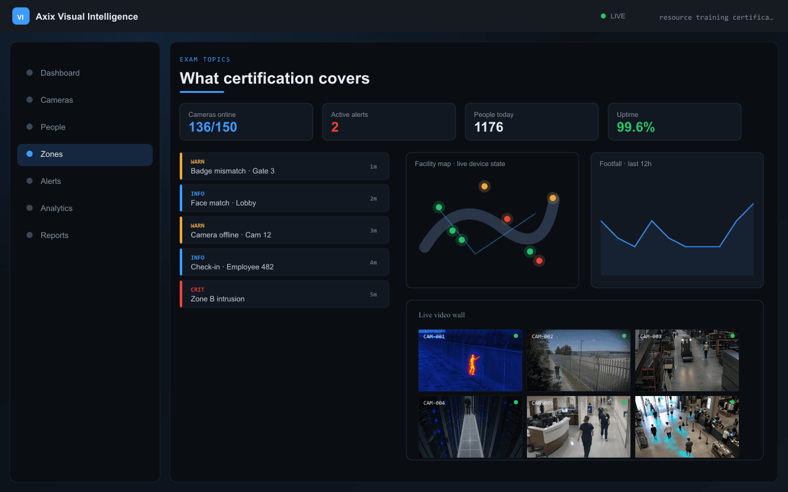Open the Zone B intrusion critical alert

tap(284, 294)
